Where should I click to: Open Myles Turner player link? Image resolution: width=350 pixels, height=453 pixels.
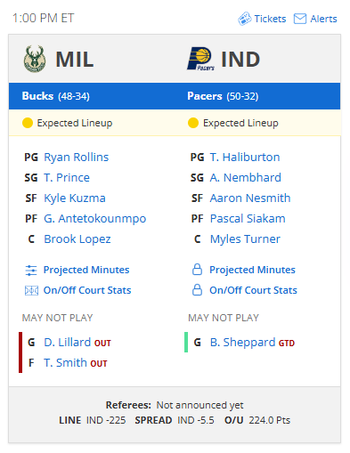(x=245, y=239)
